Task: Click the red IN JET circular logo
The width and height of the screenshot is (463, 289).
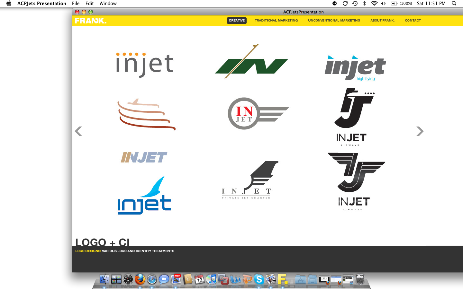Action: point(244,113)
